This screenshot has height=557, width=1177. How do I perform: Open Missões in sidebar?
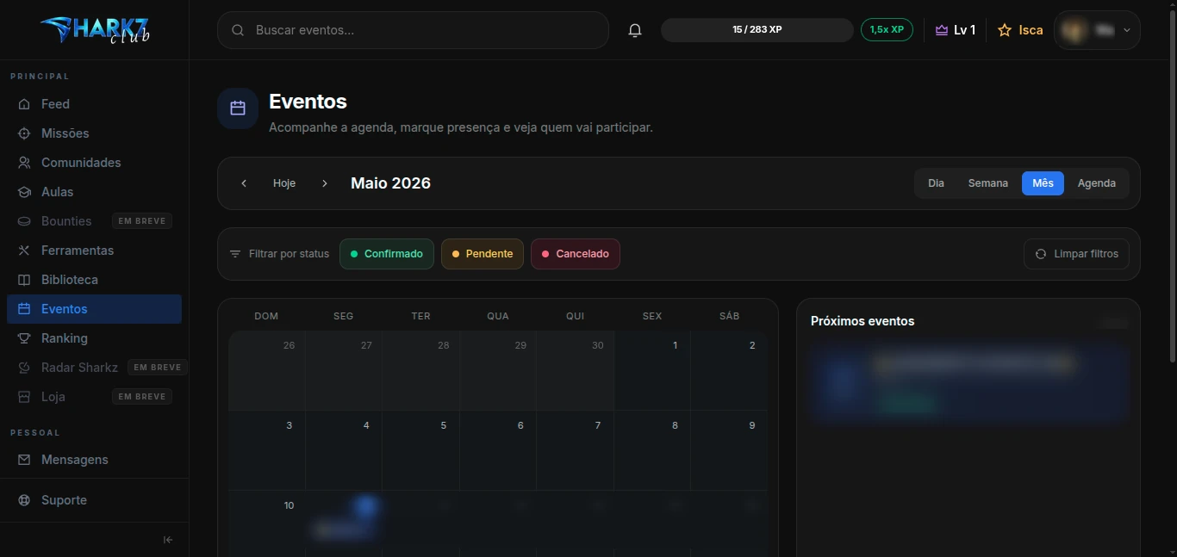click(94, 133)
